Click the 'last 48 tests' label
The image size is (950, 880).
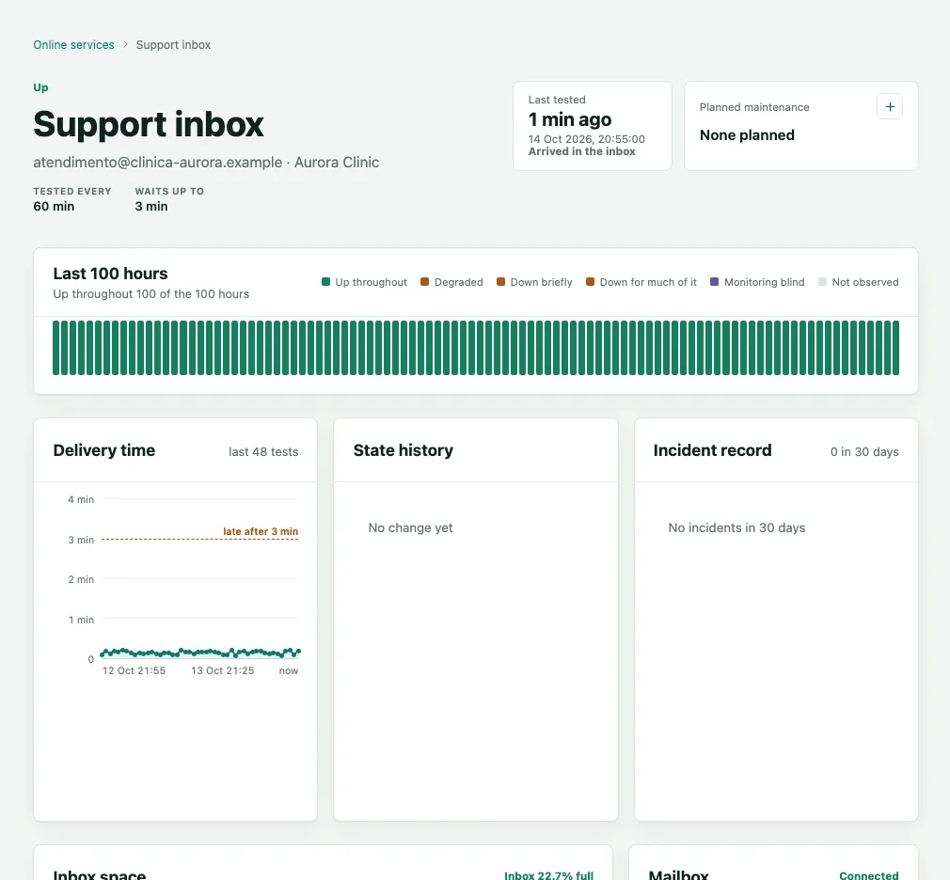(263, 452)
